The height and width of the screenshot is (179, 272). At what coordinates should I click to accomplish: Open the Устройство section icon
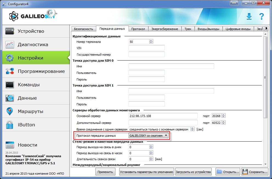(x=10, y=31)
